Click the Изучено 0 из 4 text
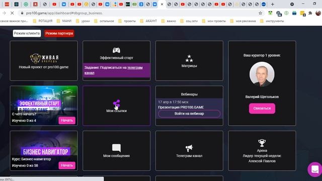 tap(24, 121)
